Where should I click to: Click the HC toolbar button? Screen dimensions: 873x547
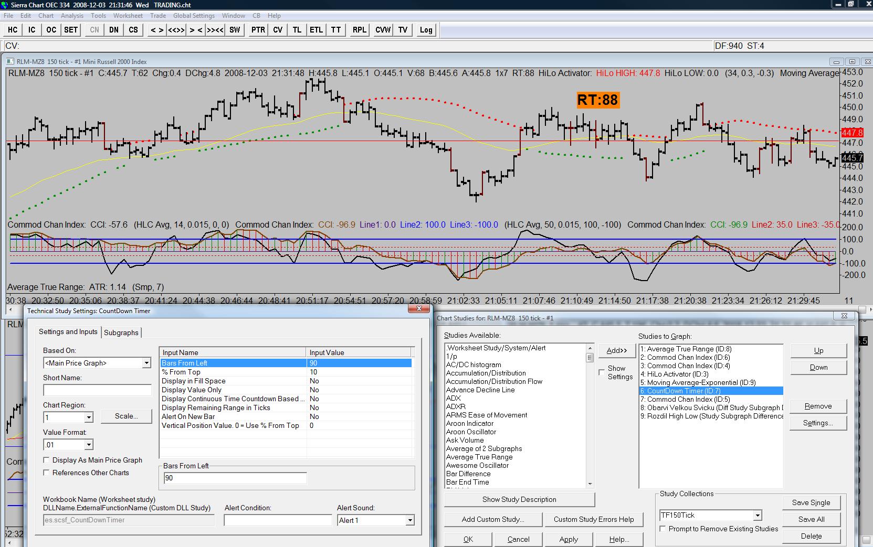pyautogui.click(x=13, y=30)
